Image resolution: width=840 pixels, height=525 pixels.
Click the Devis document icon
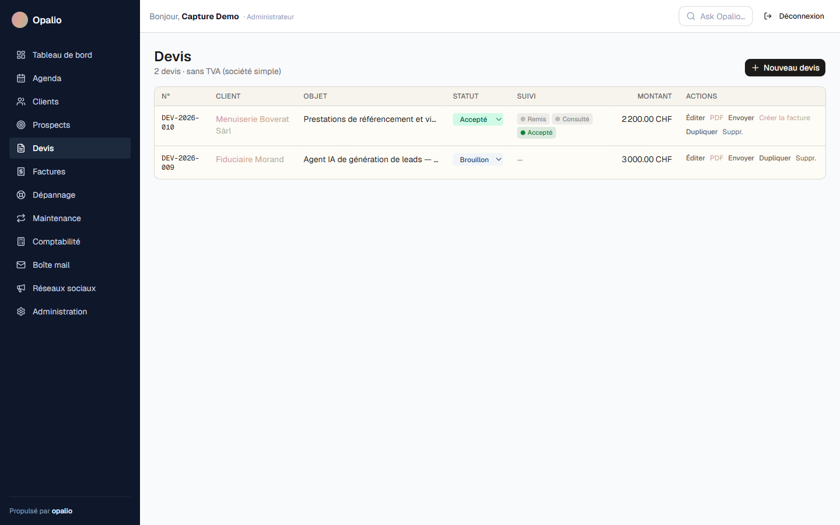tap(21, 148)
